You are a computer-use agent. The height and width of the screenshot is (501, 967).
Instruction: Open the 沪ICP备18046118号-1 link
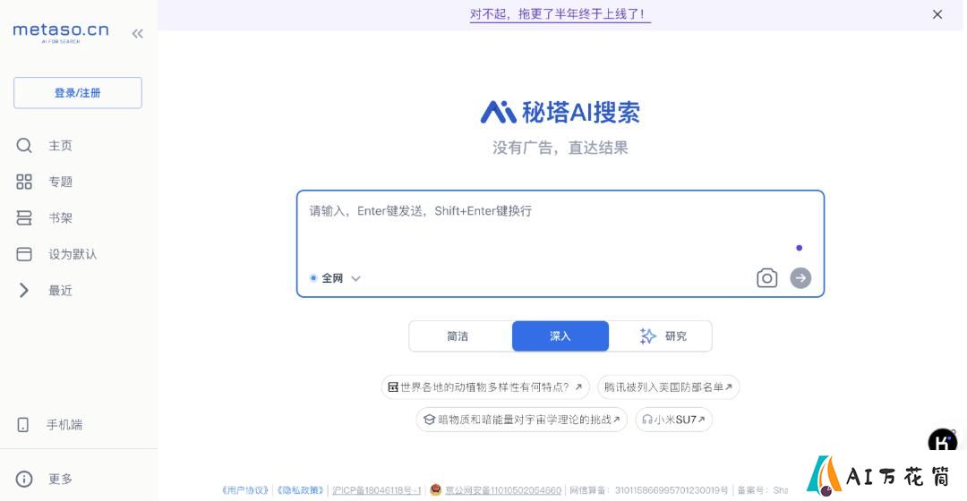[x=376, y=490]
